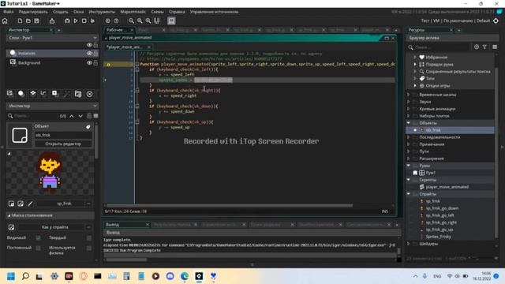Screen dimensions: 505x284
Task: Click Как у спрайта mask button
Action: pyautogui.click(x=54, y=227)
